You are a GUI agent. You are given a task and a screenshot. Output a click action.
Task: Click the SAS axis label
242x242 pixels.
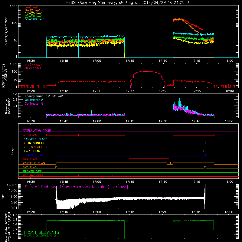[3, 197]
